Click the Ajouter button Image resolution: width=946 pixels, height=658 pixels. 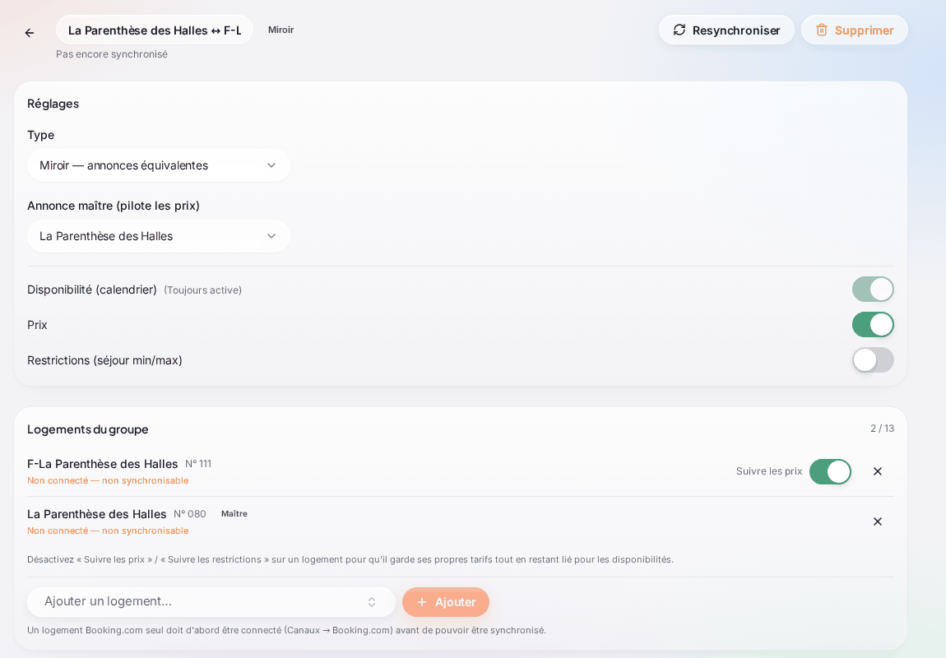point(446,602)
